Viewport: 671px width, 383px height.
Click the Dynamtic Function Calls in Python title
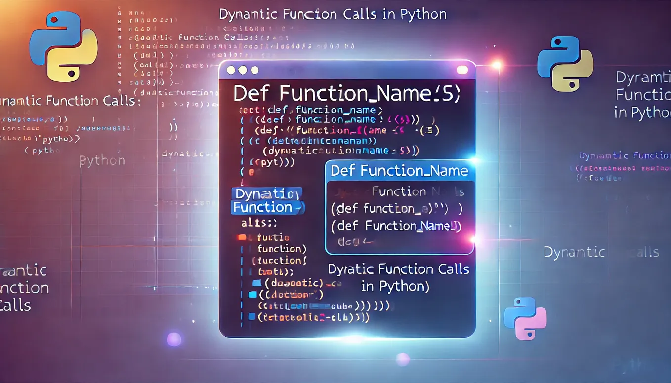[334, 14]
